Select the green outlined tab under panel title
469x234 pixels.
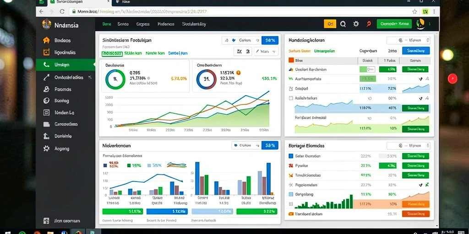pos(112,53)
